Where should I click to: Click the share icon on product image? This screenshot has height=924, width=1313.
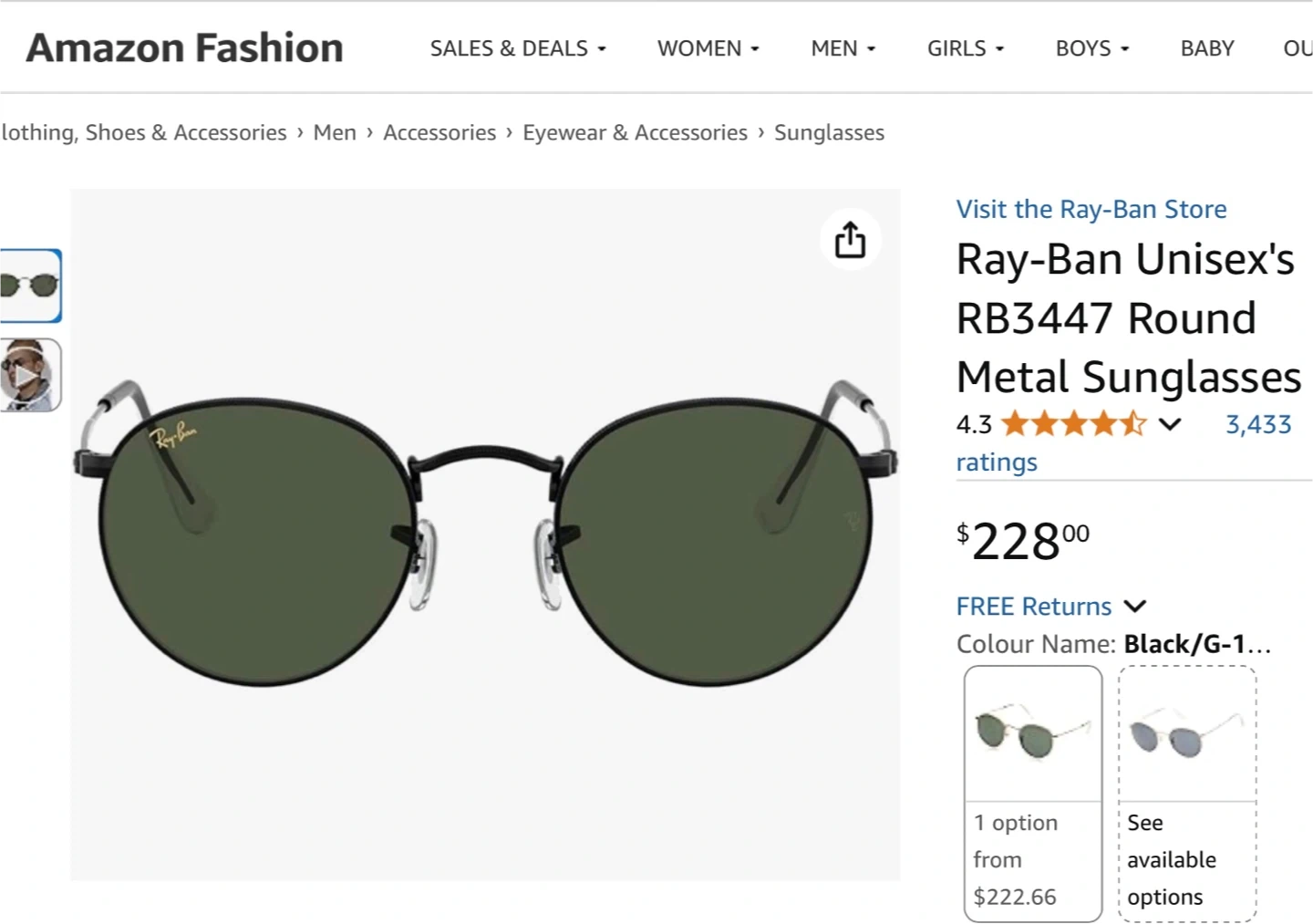coord(850,240)
